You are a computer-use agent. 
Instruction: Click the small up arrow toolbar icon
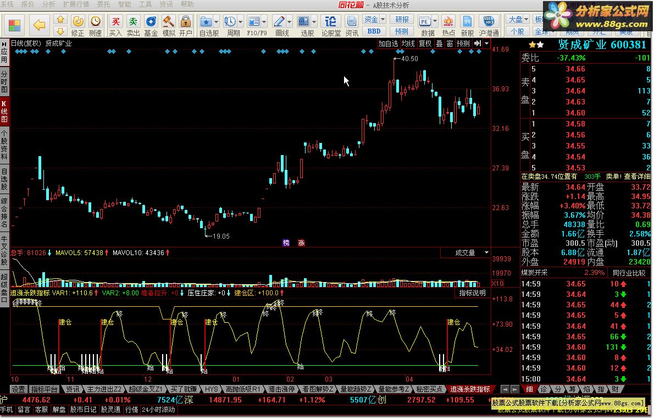click(x=60, y=20)
